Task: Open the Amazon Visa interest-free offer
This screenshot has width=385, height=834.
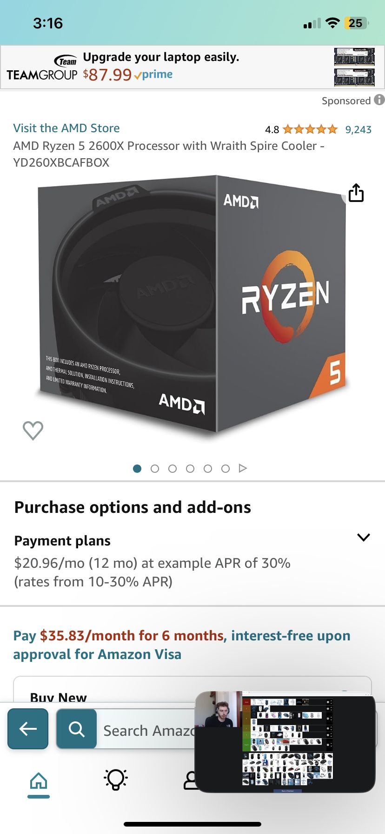Action: [182, 645]
